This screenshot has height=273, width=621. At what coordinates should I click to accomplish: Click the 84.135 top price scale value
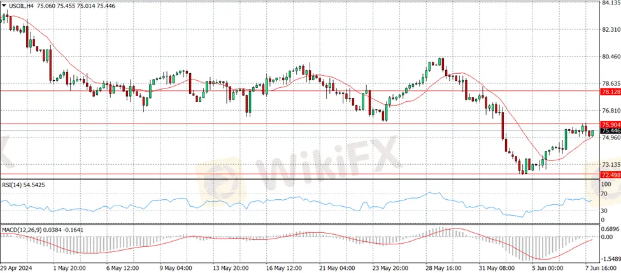click(x=610, y=3)
